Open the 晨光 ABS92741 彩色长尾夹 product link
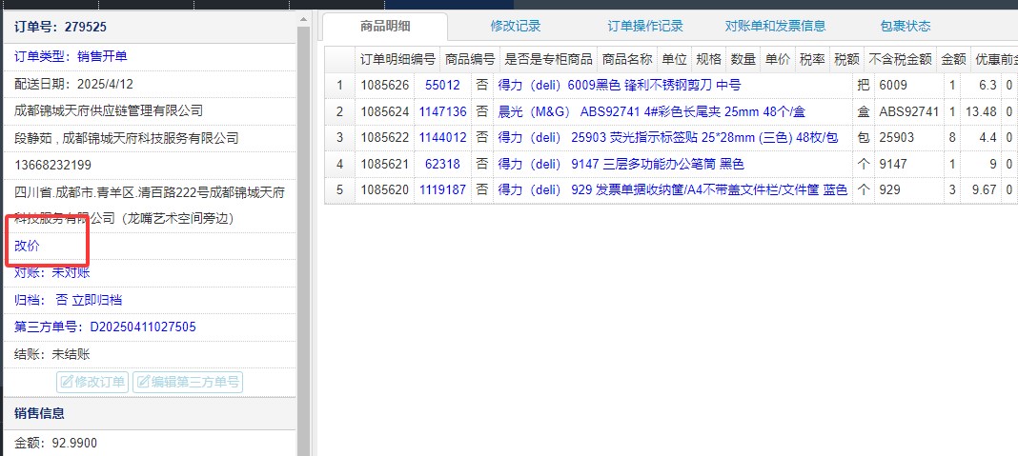Viewport: 1018px width, 456px height. click(x=651, y=111)
